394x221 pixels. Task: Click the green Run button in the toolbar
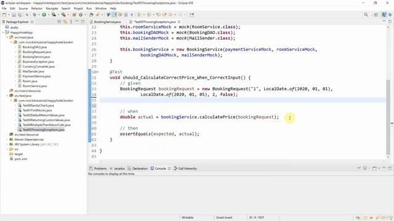(44, 15)
